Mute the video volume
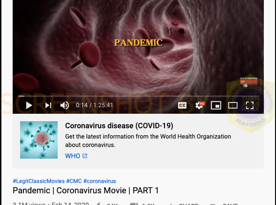Image resolution: width=276 pixels, height=205 pixels. (x=65, y=105)
